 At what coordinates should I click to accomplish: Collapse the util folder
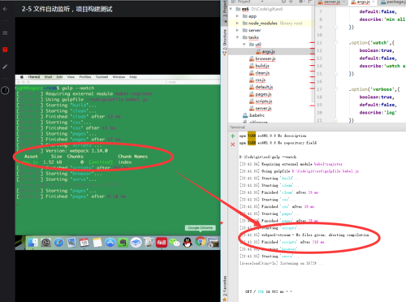(244, 44)
